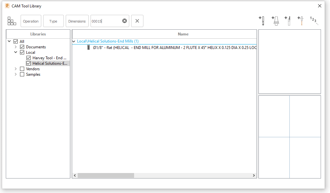
Task: Check the Samples checkbox
Action: tap(22, 74)
